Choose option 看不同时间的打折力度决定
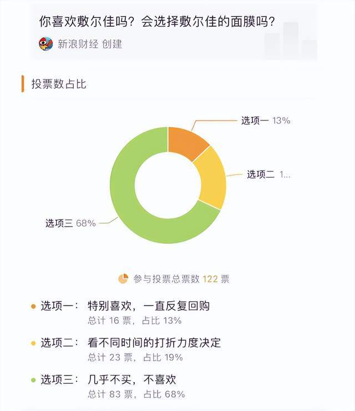The image size is (355, 411). (x=154, y=343)
